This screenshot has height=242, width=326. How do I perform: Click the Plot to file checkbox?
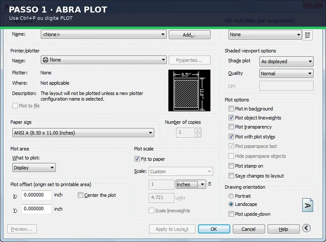click(15, 106)
